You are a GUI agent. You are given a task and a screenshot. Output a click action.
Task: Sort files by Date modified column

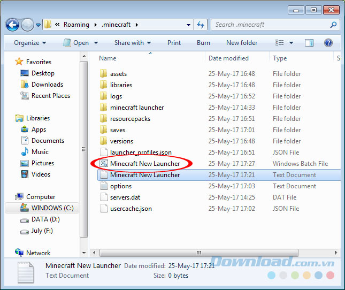tap(228, 58)
